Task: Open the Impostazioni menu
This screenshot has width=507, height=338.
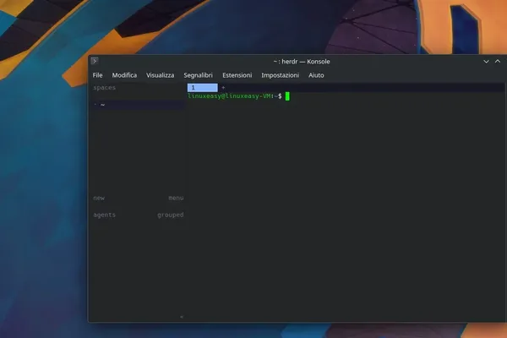Action: [280, 75]
